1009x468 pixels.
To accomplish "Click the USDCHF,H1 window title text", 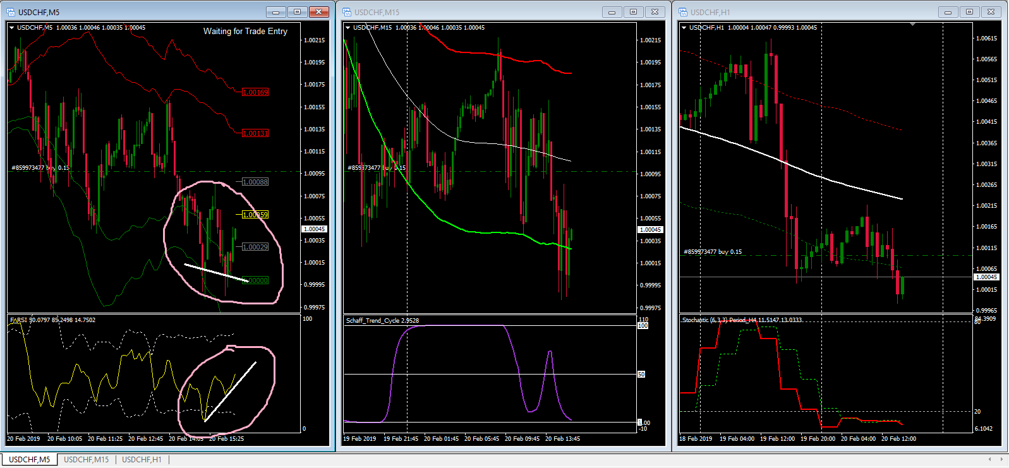I will point(710,12).
